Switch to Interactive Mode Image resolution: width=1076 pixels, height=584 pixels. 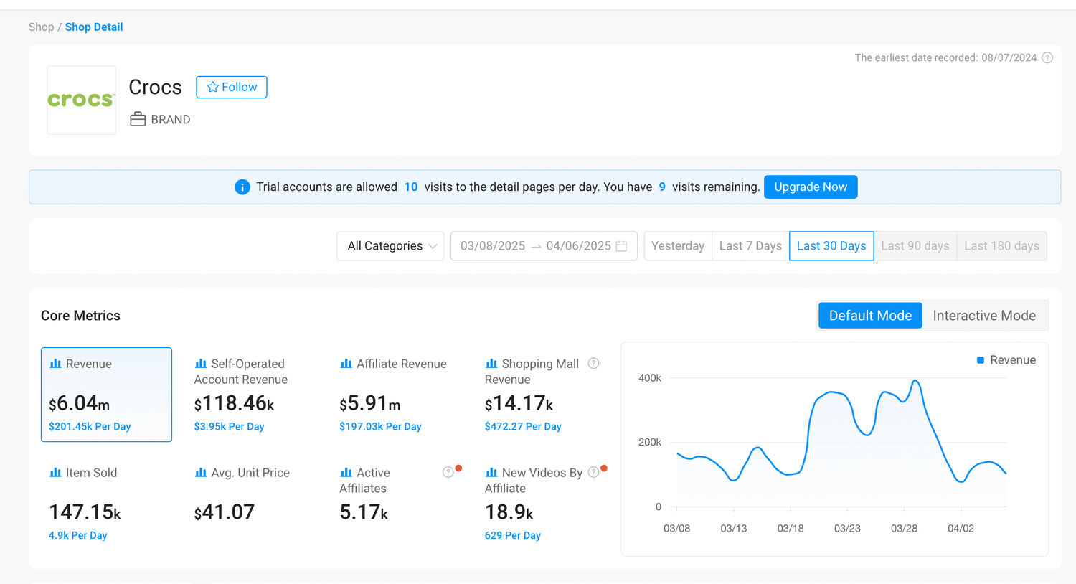tap(983, 316)
